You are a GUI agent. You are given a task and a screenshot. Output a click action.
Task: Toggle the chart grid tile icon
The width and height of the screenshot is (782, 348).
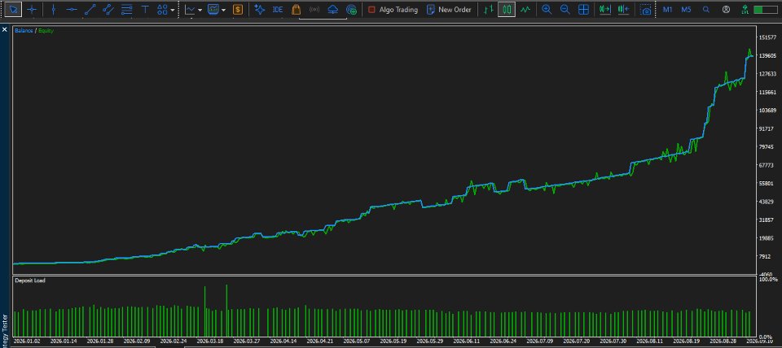583,10
